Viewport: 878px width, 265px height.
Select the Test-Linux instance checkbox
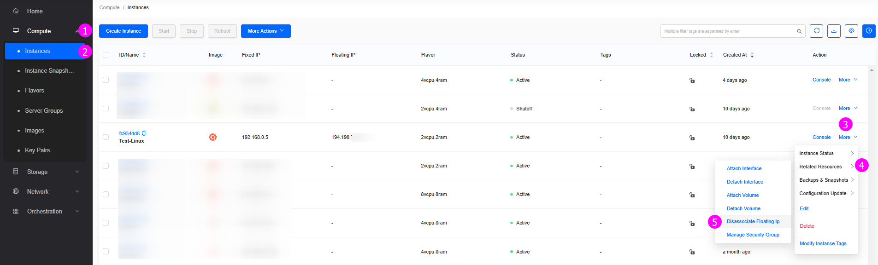click(x=106, y=137)
